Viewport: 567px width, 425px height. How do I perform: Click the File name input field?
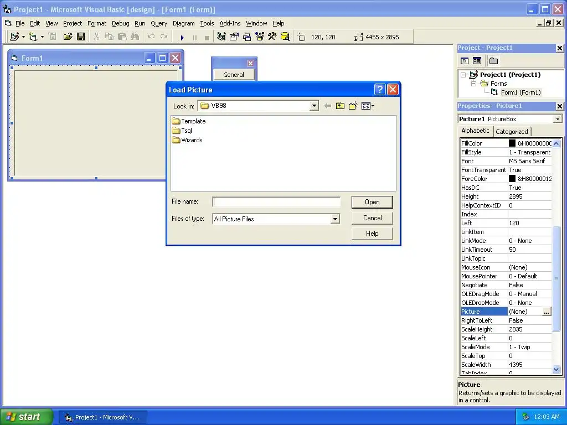[276, 201]
